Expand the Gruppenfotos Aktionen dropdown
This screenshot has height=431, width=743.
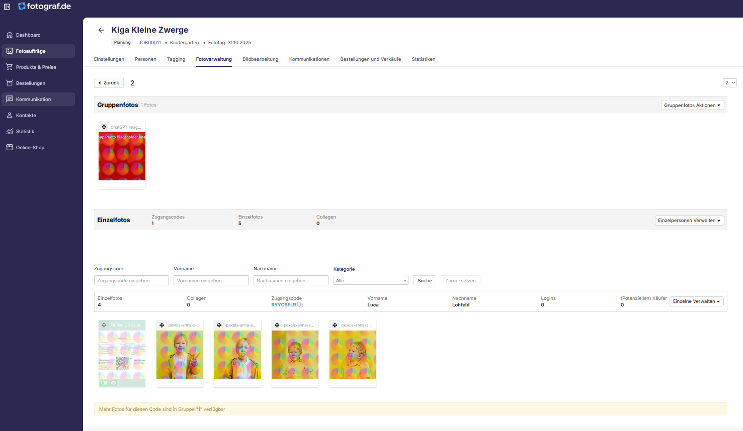tap(692, 105)
